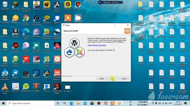Click the taskbar search box

click(31, 103)
